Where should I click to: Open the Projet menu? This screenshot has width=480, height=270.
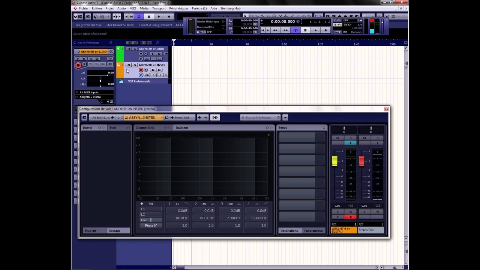pyautogui.click(x=109, y=8)
